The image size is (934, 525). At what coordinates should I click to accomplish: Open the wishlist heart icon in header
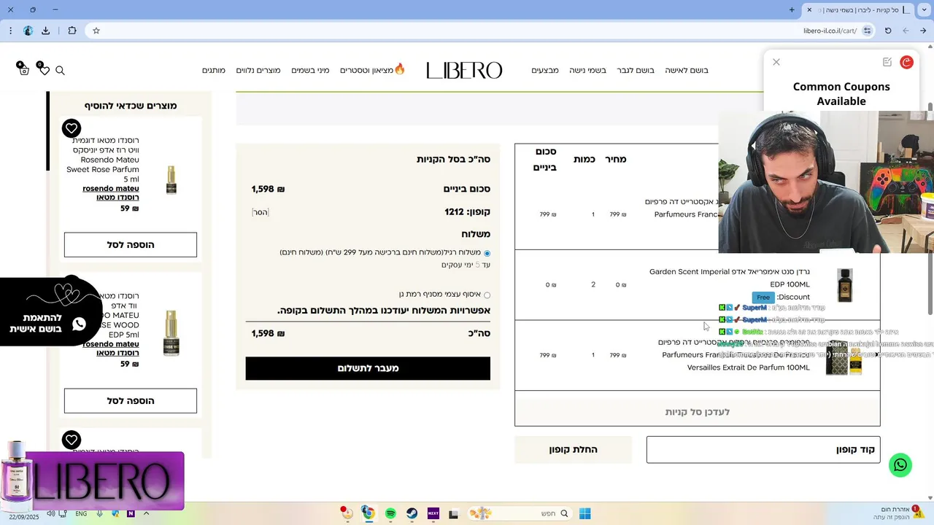pyautogui.click(x=45, y=71)
